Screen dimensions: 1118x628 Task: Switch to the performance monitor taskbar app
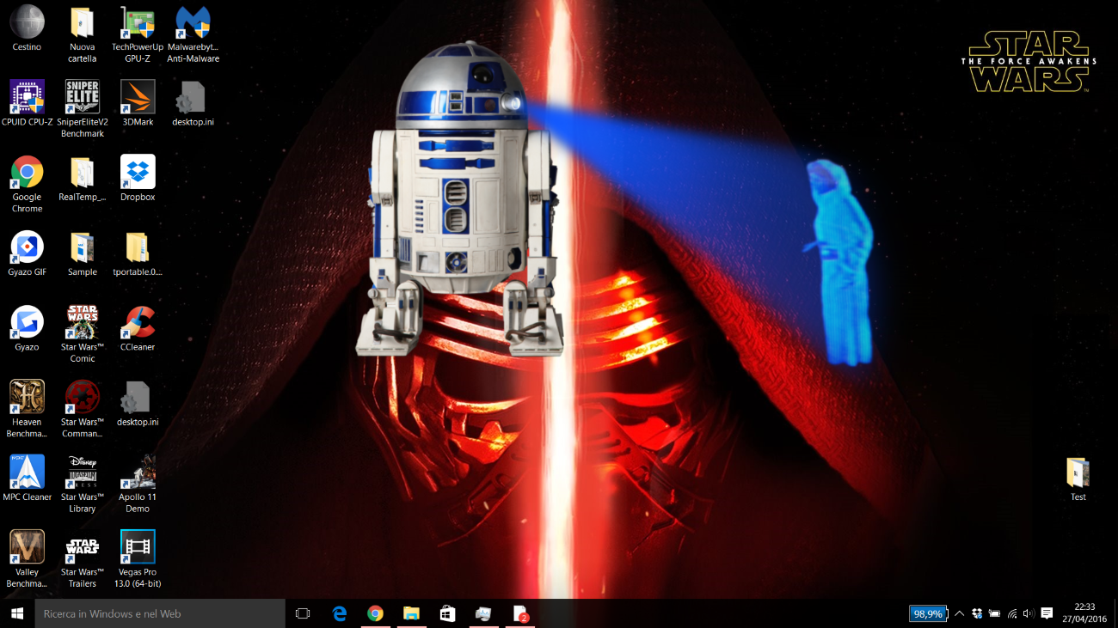click(x=483, y=613)
